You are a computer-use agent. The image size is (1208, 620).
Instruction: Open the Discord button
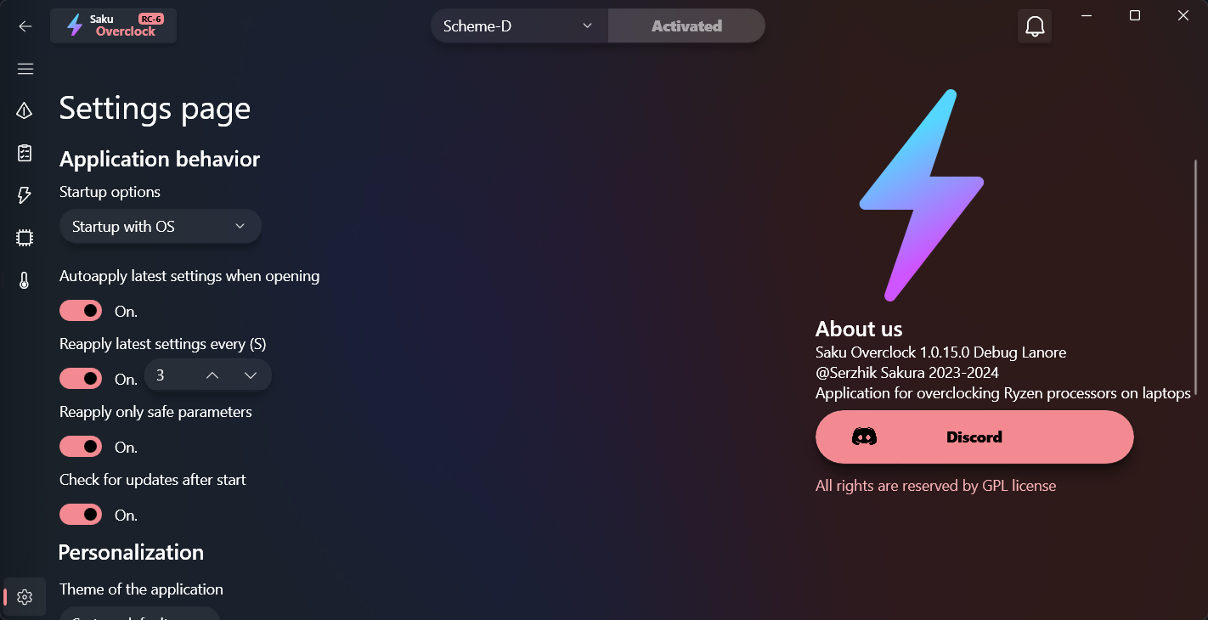974,437
